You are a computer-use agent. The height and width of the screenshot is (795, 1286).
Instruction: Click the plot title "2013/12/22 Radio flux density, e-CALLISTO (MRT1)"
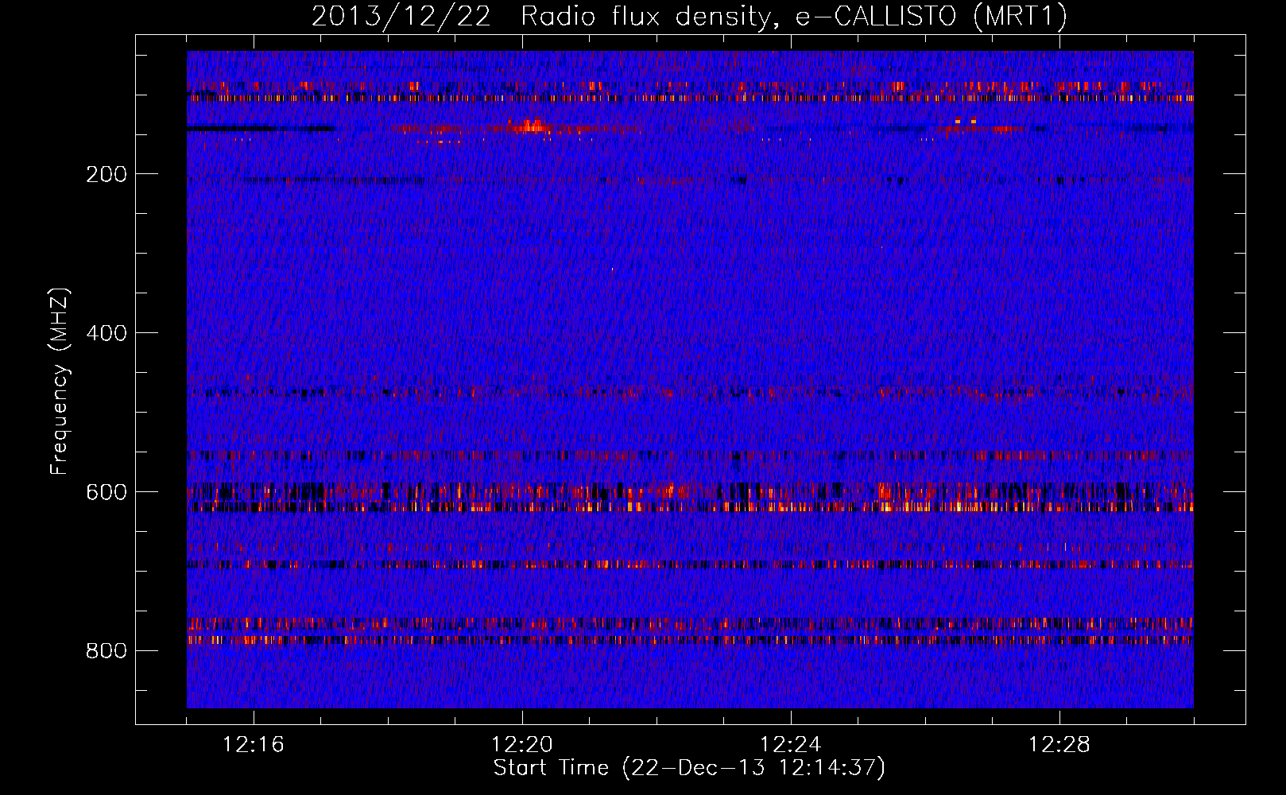[x=689, y=16]
